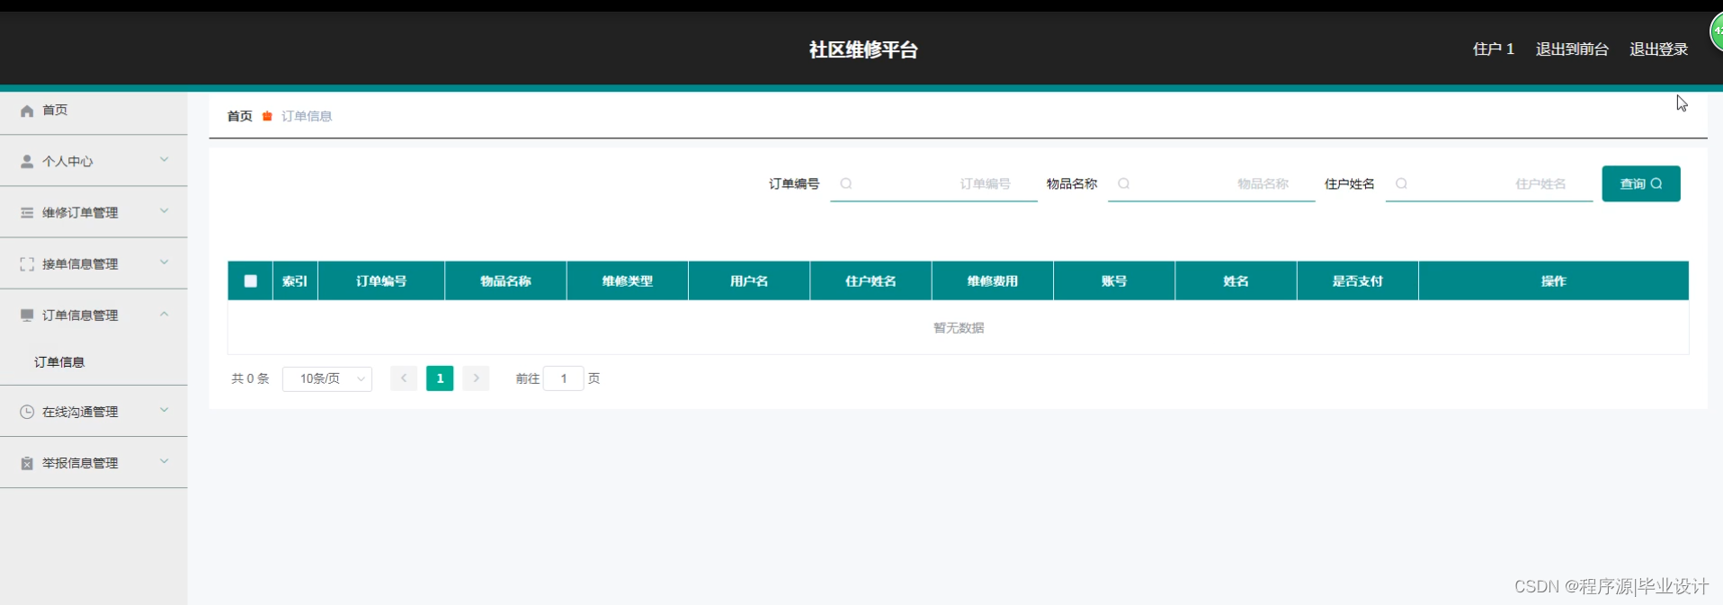Click 共 0 条 total count text
Image resolution: width=1723 pixels, height=605 pixels.
click(250, 378)
